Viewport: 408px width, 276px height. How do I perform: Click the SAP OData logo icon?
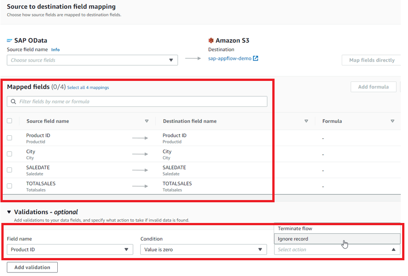point(9,40)
